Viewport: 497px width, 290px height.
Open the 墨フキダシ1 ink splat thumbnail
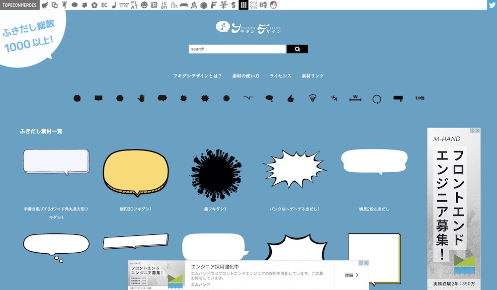click(216, 175)
